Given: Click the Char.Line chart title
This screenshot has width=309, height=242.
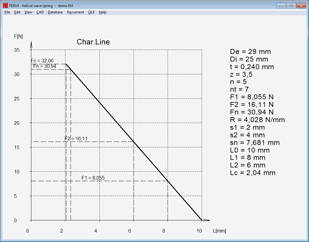Looking at the screenshot, I should pos(93,42).
